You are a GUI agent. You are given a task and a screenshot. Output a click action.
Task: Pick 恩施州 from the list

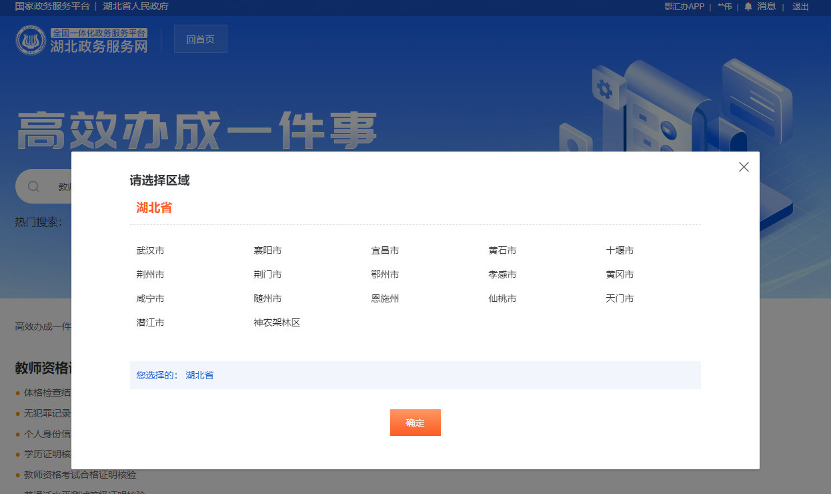pos(385,298)
